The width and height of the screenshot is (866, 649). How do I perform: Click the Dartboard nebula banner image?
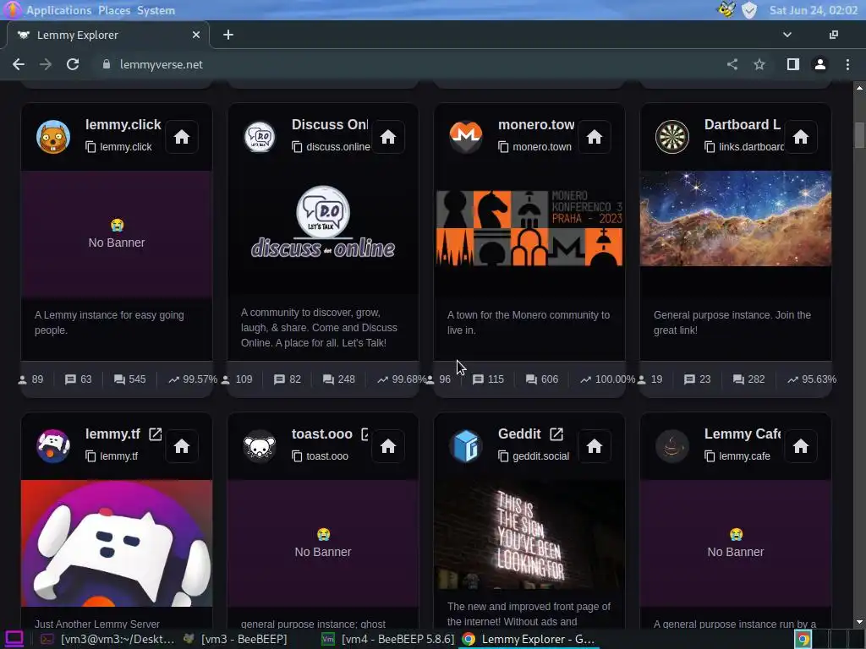pyautogui.click(x=736, y=219)
